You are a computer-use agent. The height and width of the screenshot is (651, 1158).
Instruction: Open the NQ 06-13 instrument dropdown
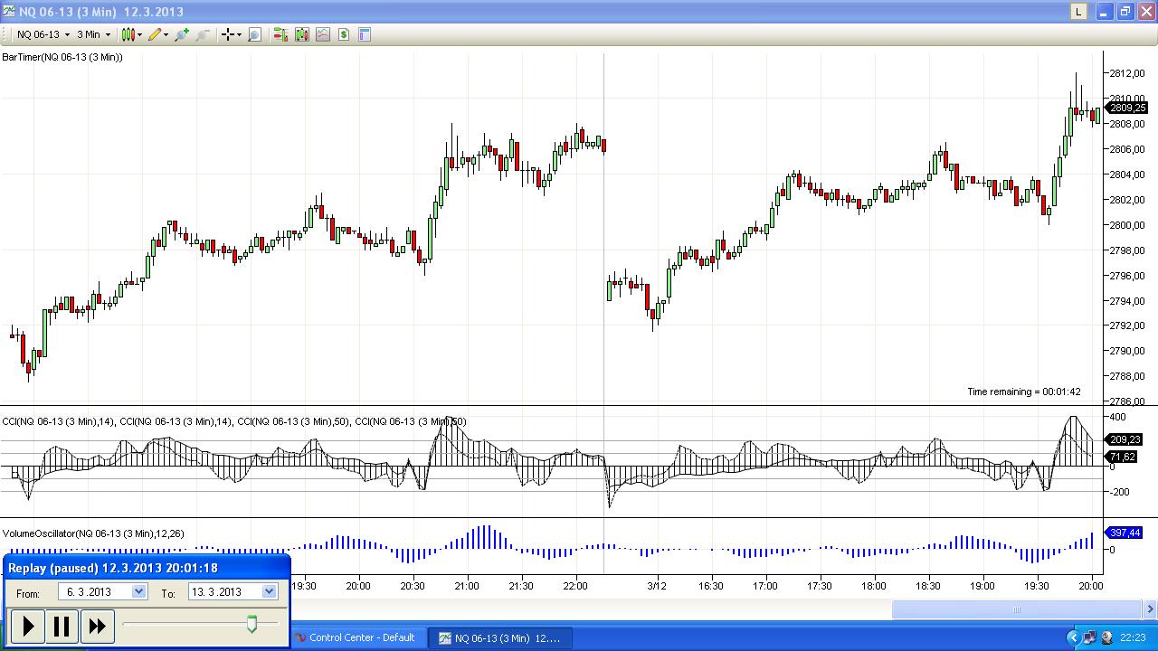pos(67,34)
